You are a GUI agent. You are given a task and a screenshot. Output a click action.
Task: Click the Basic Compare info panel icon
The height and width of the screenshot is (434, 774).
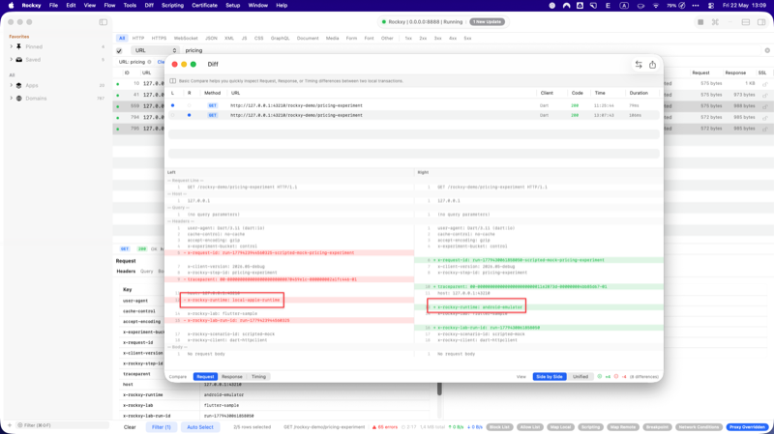click(173, 81)
